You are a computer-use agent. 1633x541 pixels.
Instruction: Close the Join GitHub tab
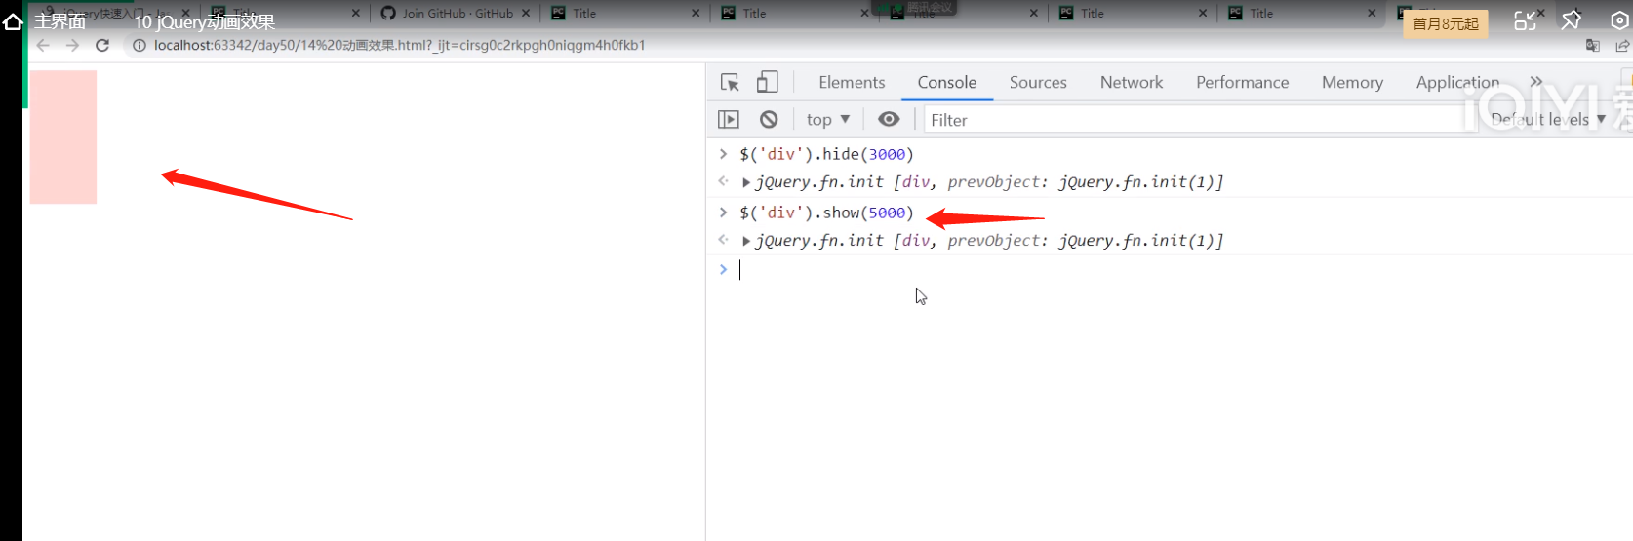coord(526,14)
